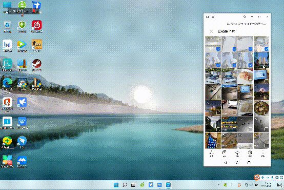Screen dimensions: 284x190
Task: Open the yellow-green circle plus desktop icon
Action: point(7,142)
